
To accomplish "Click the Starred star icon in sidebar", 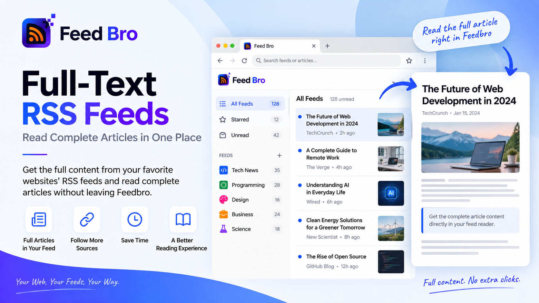I will (x=223, y=119).
